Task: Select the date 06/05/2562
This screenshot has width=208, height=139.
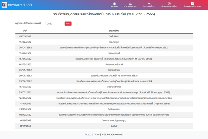Action: coord(25,70)
